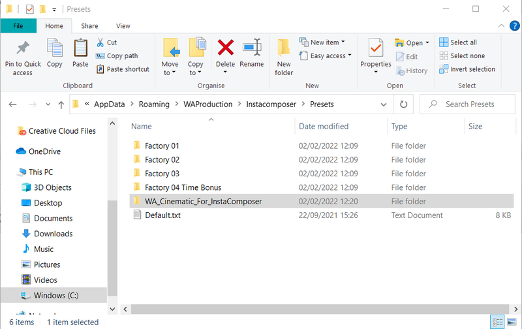
Task: Navigate to Roaming in address bar
Action: pyautogui.click(x=154, y=104)
